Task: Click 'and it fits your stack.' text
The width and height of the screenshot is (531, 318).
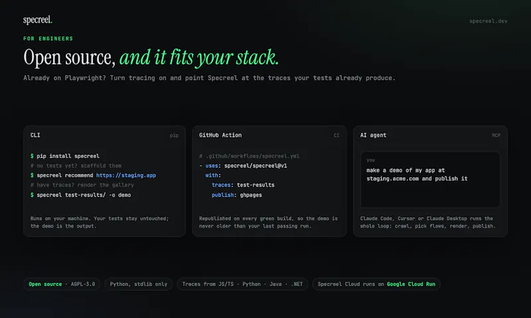Action: [x=199, y=57]
